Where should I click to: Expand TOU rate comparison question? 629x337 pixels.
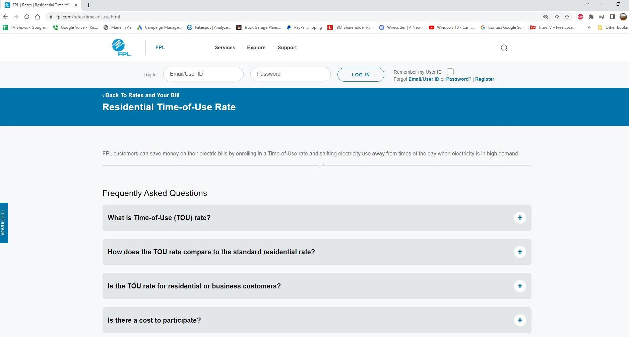tap(317, 252)
